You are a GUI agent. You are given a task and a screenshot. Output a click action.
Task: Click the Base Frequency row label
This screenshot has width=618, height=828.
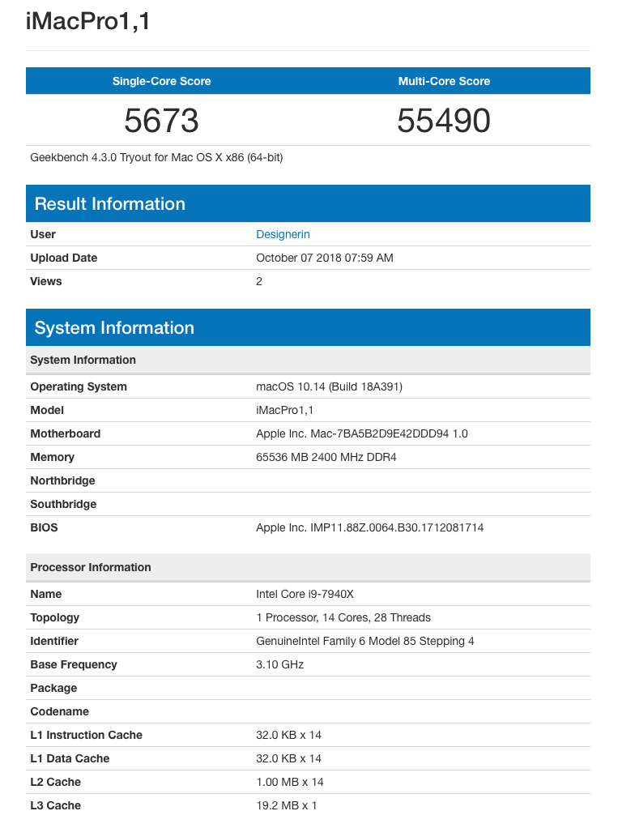74,665
